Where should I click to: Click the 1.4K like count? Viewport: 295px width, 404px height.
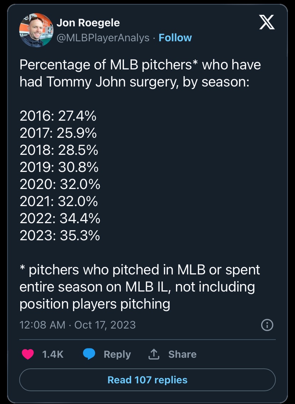[52, 354]
